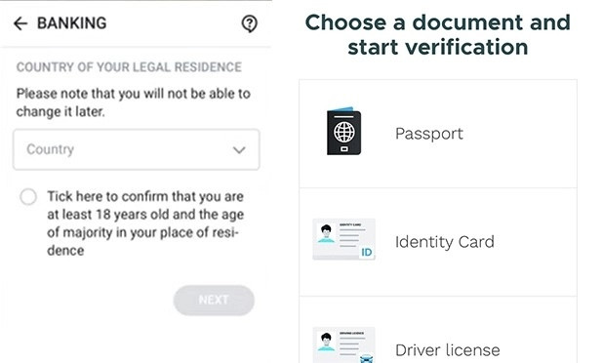Click the identity card illustration icon
The height and width of the screenshot is (363, 603).
coord(343,239)
